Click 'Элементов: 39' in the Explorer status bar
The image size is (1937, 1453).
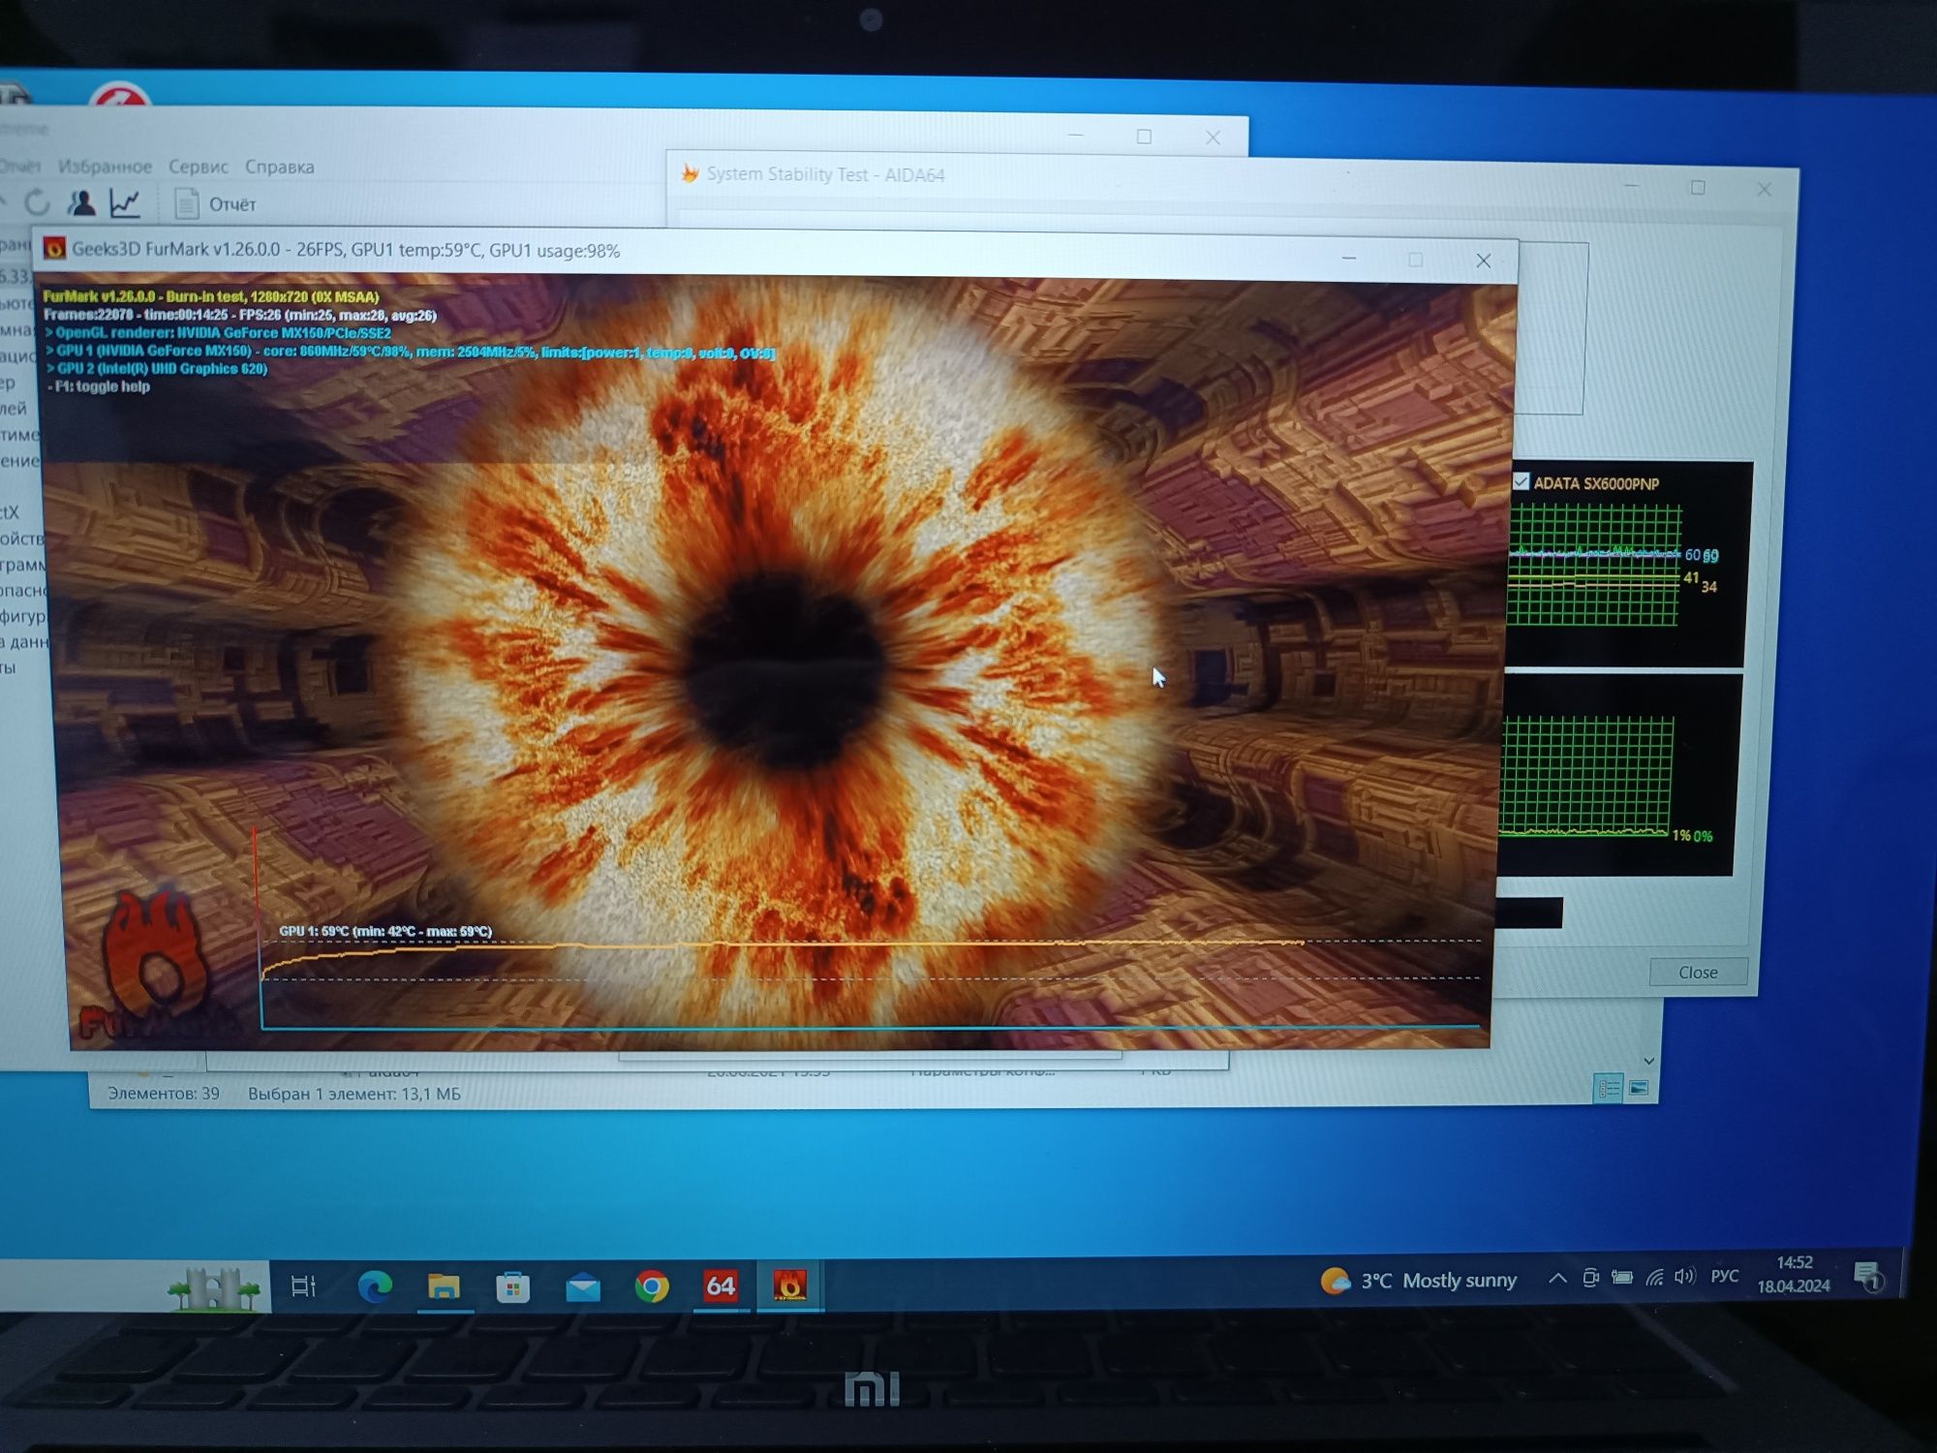164,1094
